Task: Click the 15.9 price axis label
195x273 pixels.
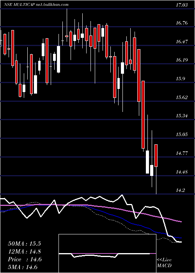Action: click(180, 79)
